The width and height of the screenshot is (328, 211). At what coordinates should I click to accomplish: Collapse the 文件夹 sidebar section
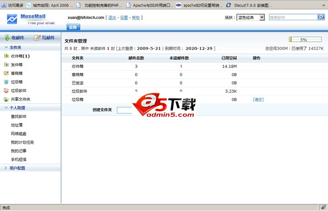pyautogui.click(x=6, y=47)
